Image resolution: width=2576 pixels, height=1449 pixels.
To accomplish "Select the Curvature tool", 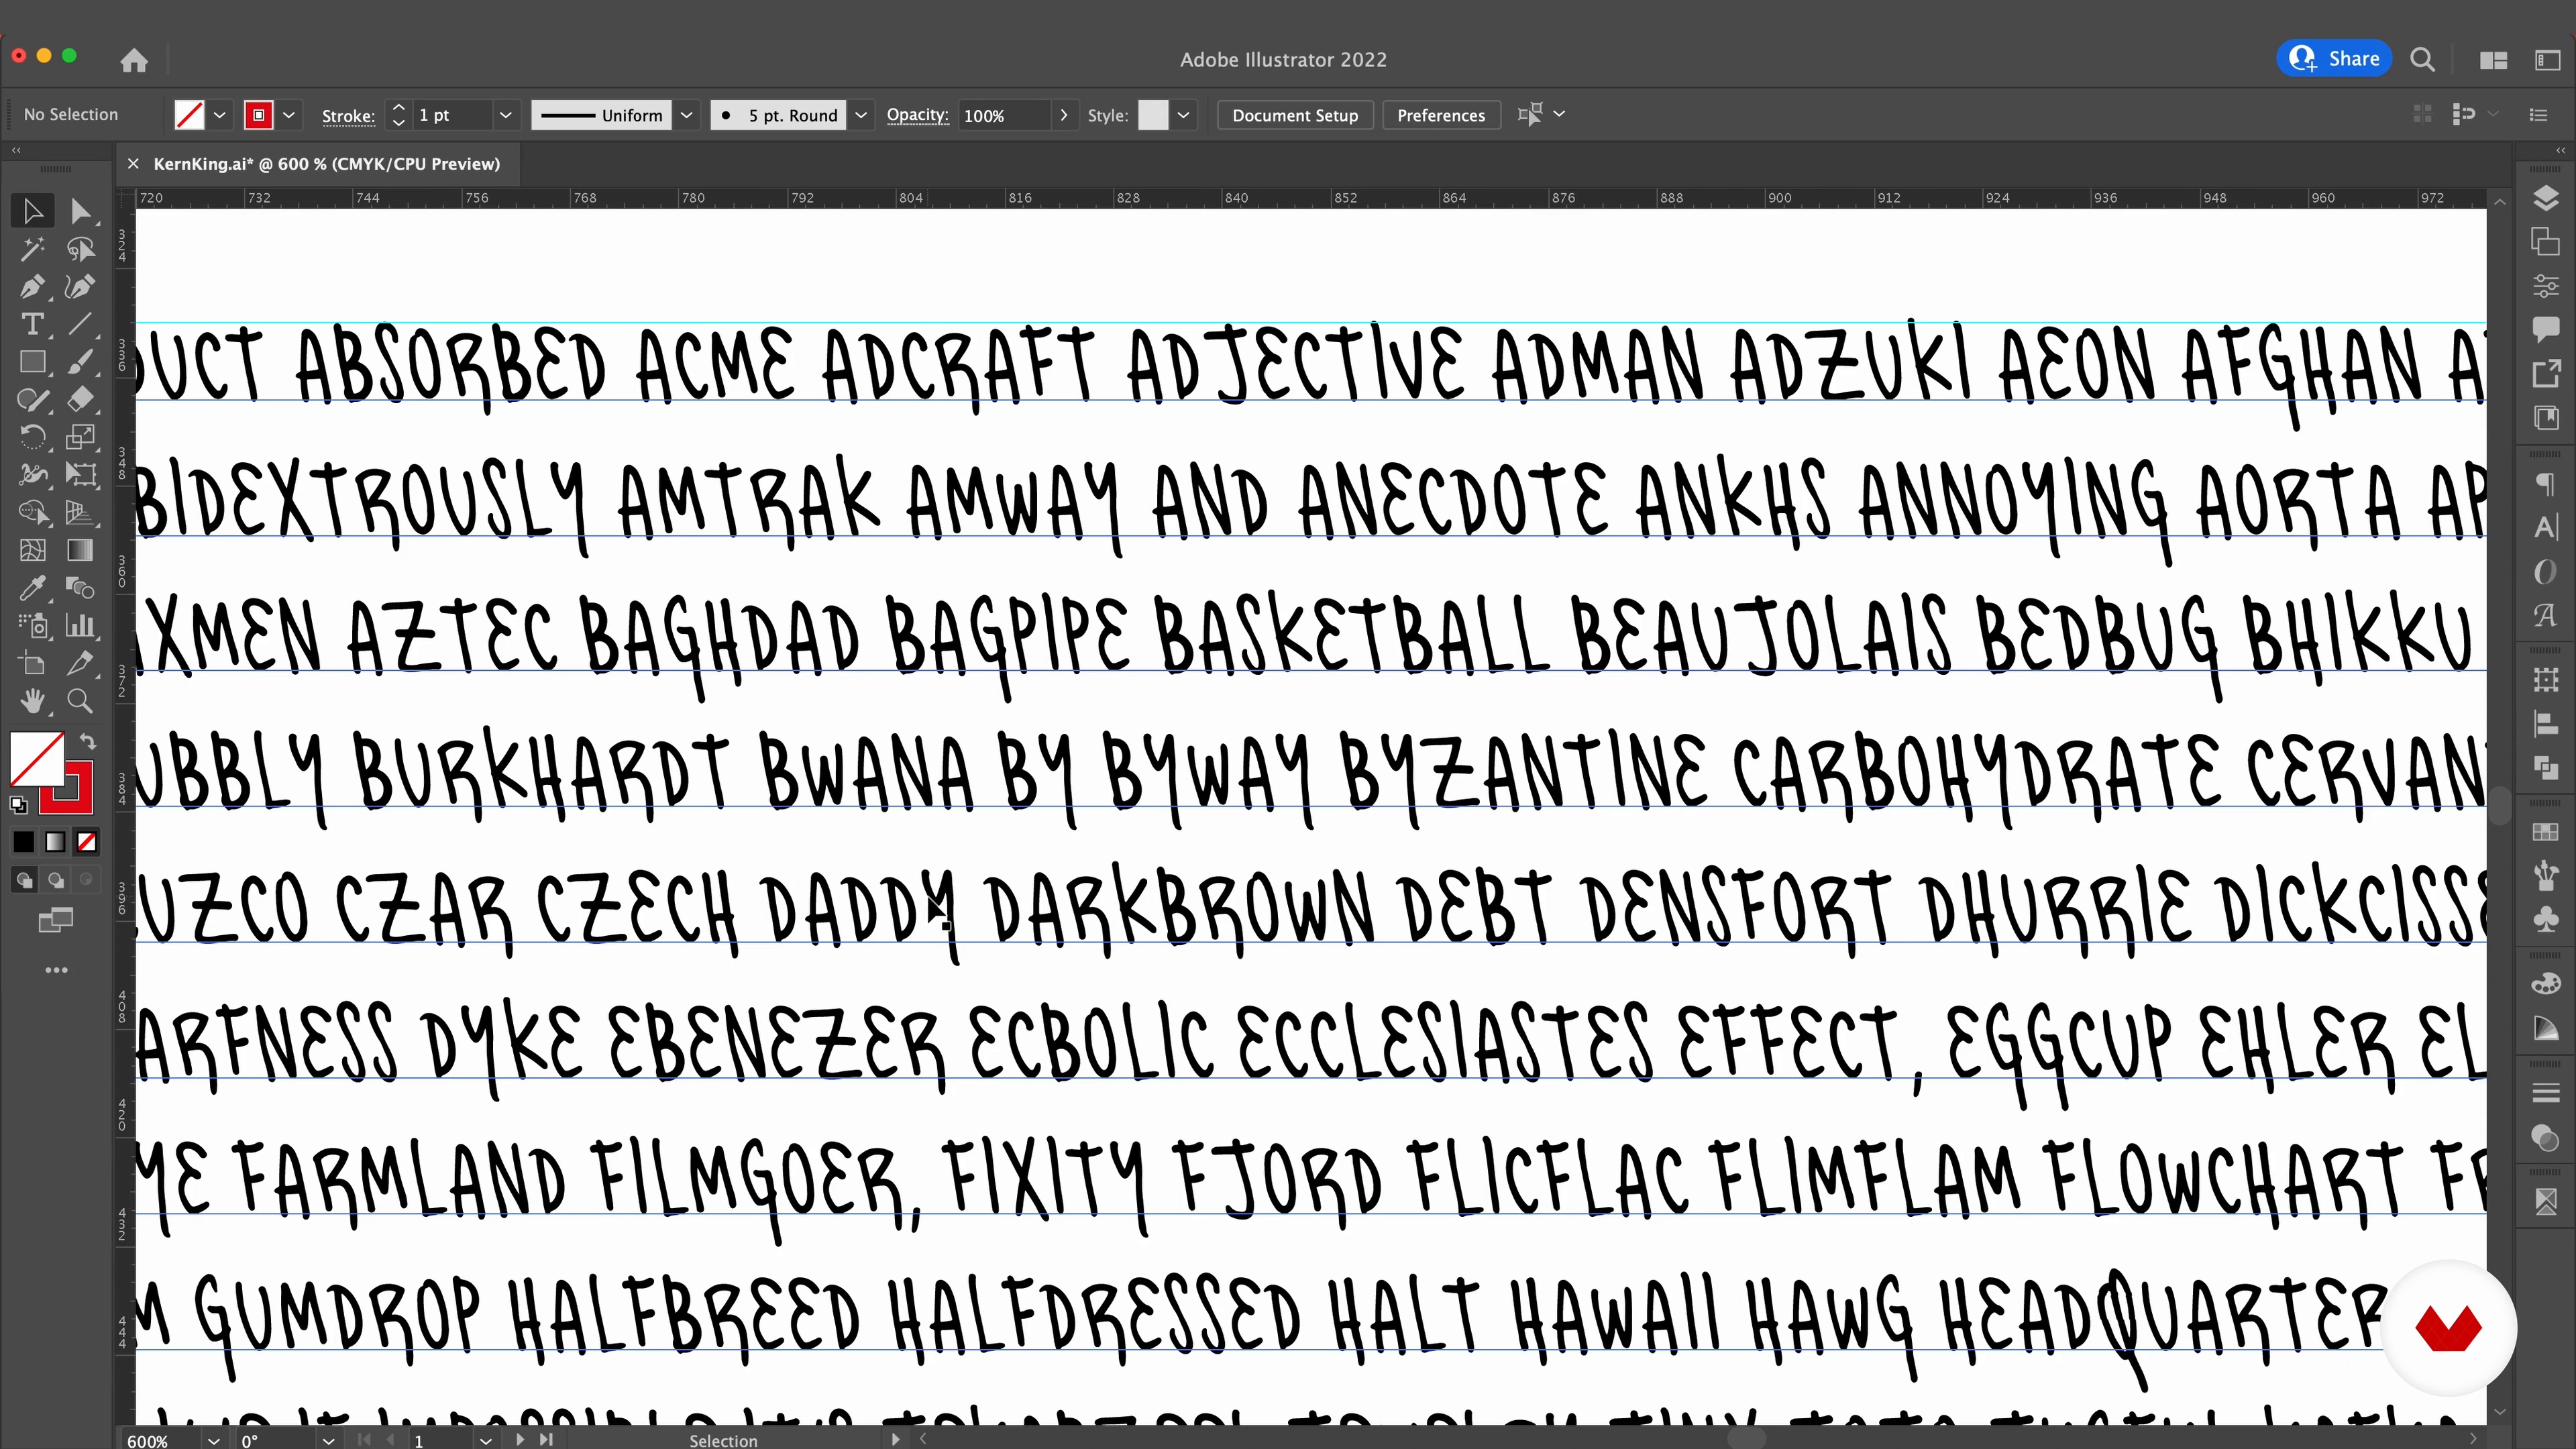I will pos(81,286).
